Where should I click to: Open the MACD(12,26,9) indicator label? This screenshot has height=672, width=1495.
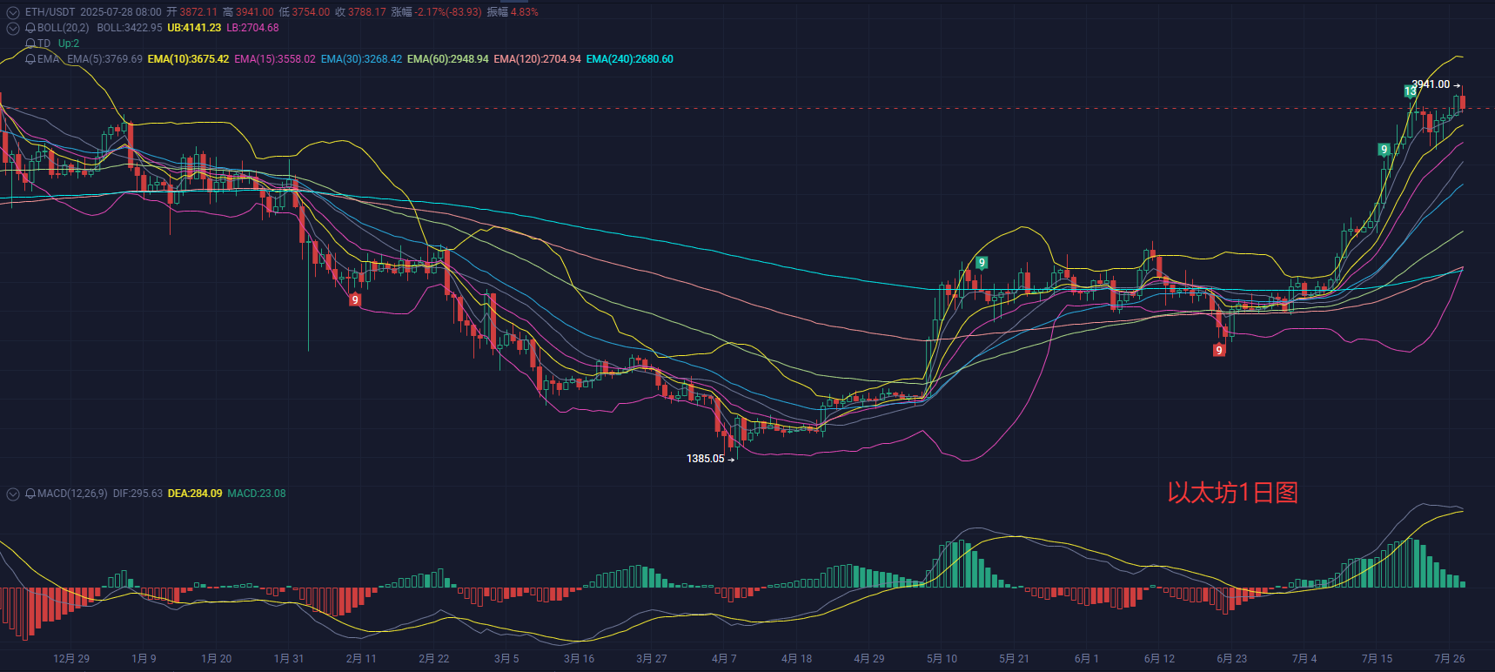[x=72, y=494]
